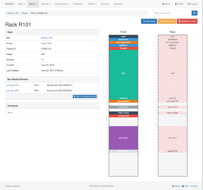Open the user Profile page
This screenshot has height=190, width=203.
(179, 4)
